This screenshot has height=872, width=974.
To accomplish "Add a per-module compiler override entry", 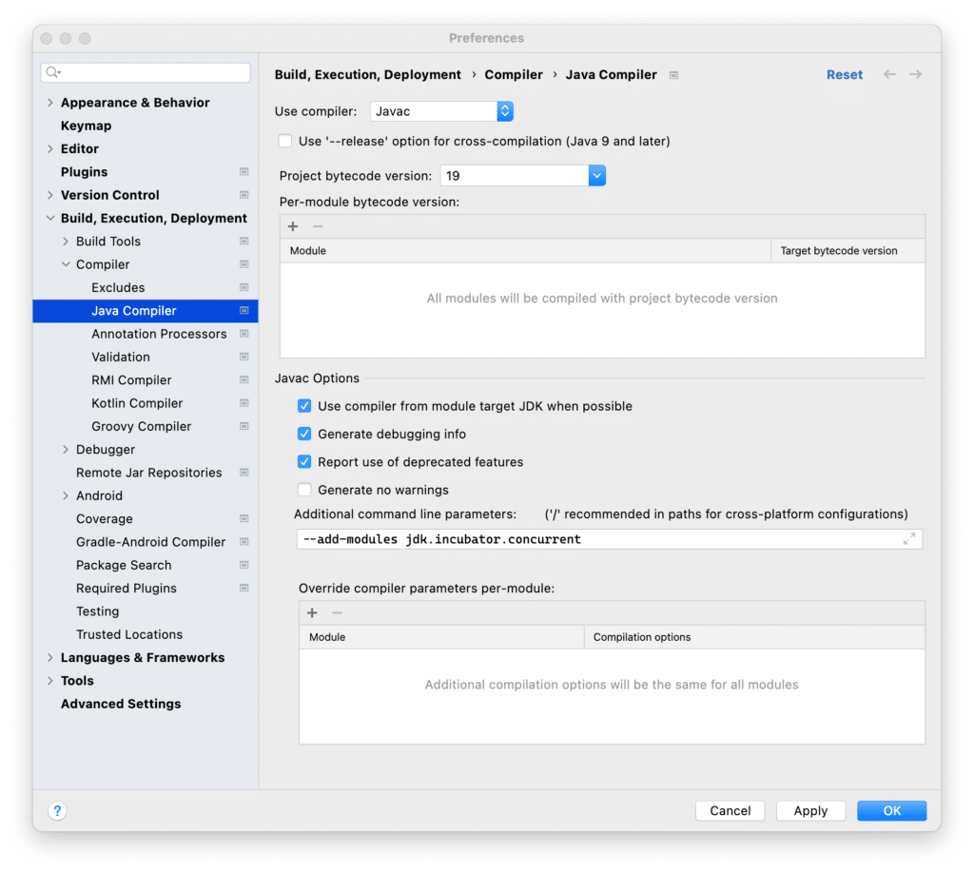I will [x=312, y=613].
